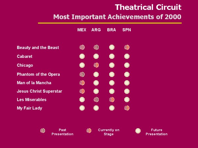Select the Future Presentation legend icon
This screenshot has width=198, height=148.
(138, 131)
